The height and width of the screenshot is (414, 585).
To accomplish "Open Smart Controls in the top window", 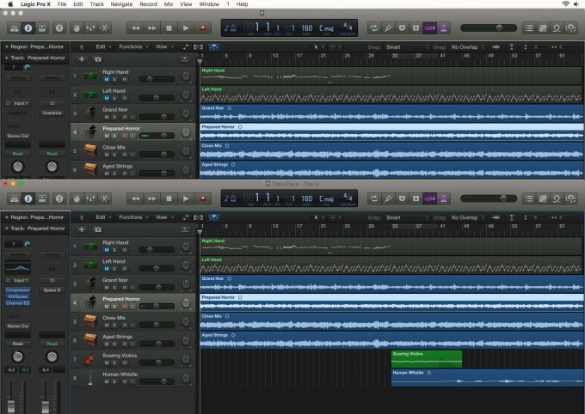I will (x=77, y=28).
